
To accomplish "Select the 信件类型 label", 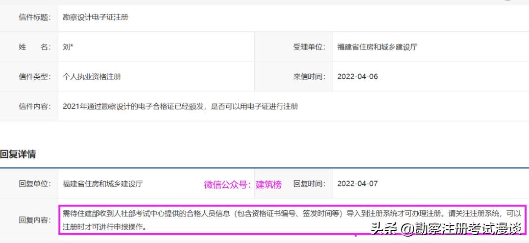I will click(x=34, y=77).
